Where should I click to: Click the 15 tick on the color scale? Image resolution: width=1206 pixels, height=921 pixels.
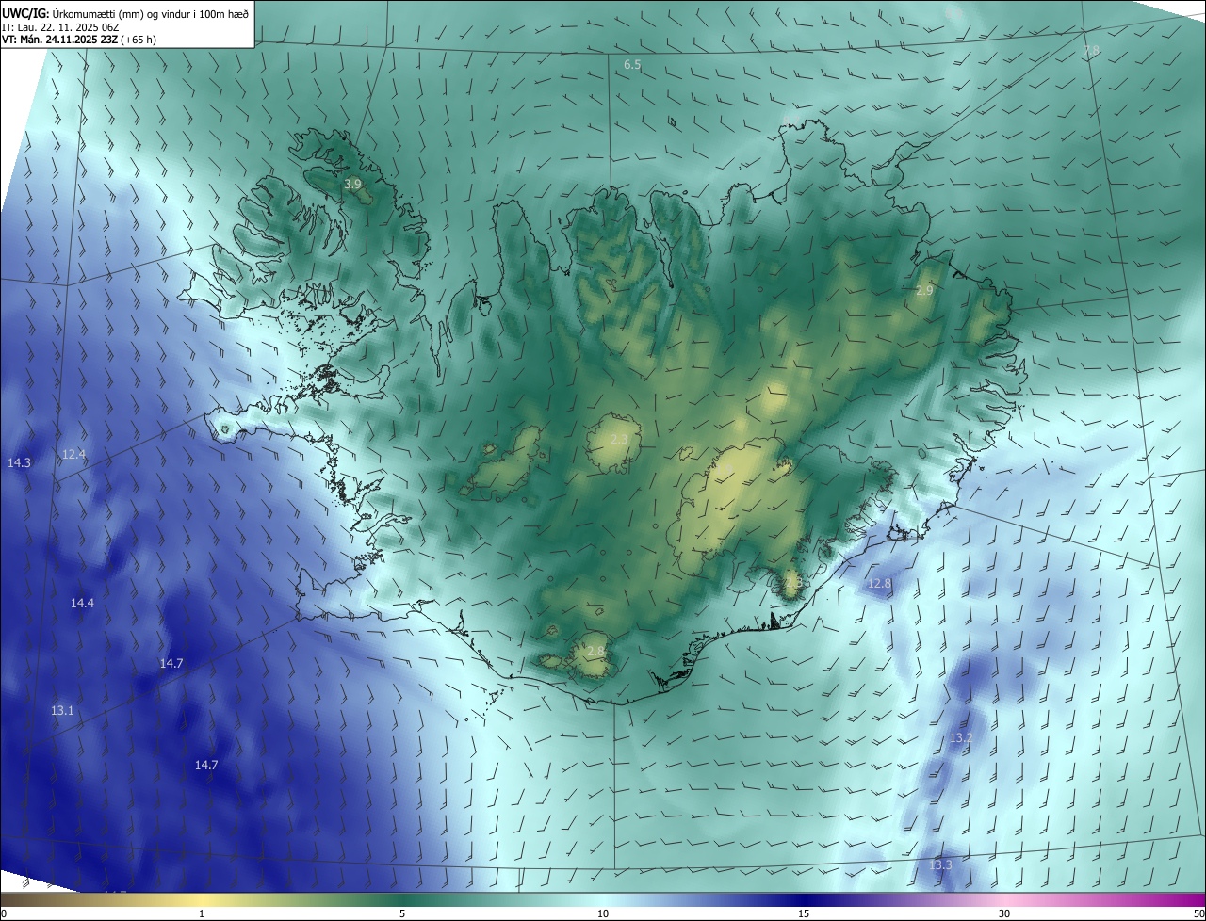804,913
